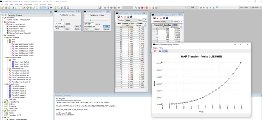Screen dimensions: 262x120
Task: Click the eject button in playback controls
Action: pyautogui.click(x=214, y=8)
